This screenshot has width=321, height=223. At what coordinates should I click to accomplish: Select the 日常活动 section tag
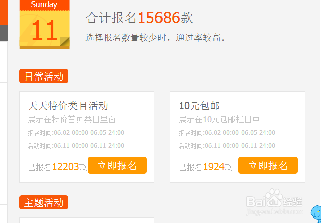coord(44,76)
